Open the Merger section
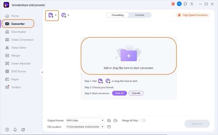218x135 pixels. coord(16,55)
